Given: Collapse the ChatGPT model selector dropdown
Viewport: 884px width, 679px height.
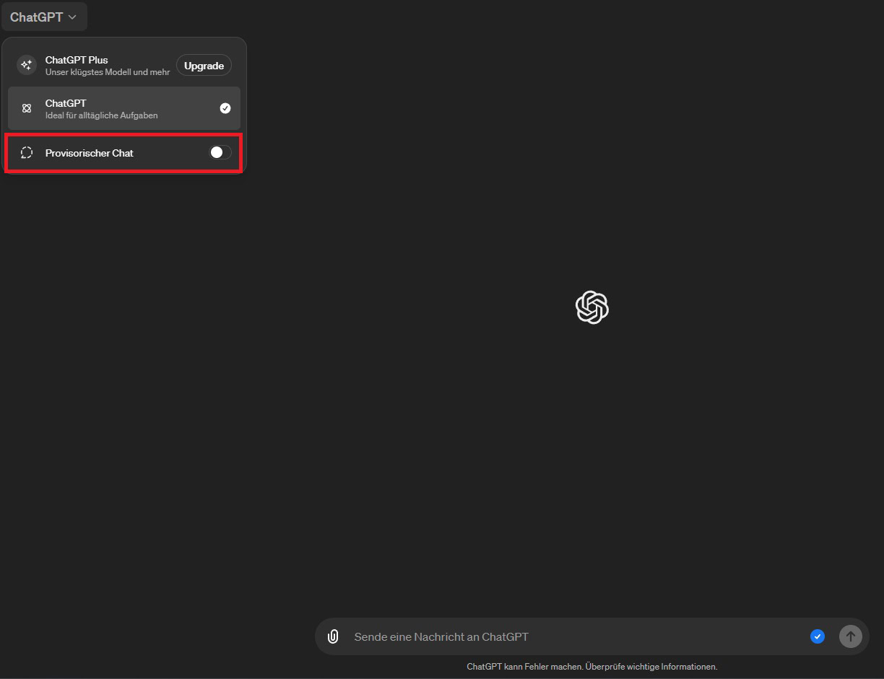Looking at the screenshot, I should (44, 17).
